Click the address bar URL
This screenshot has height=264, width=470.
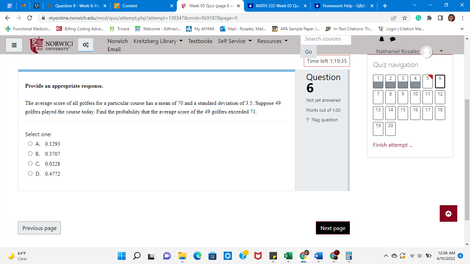(143, 18)
